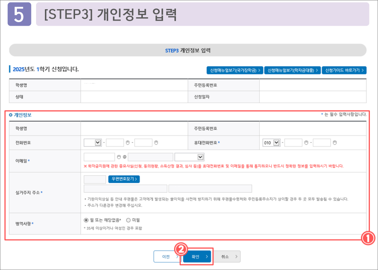Screen dimensions: 378x270
Task: Select the 미필 military service radio button
Action: coord(128,220)
